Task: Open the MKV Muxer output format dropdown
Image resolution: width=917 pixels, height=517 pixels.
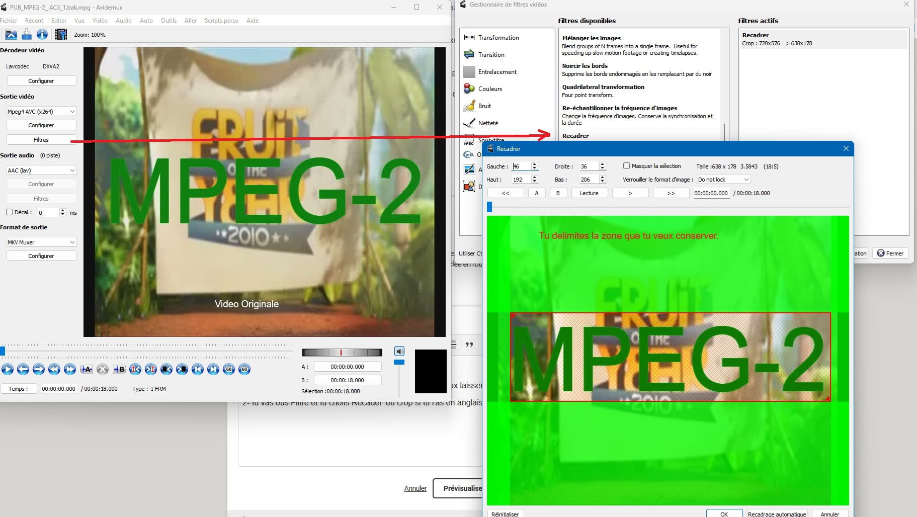Action: pyautogui.click(x=41, y=242)
